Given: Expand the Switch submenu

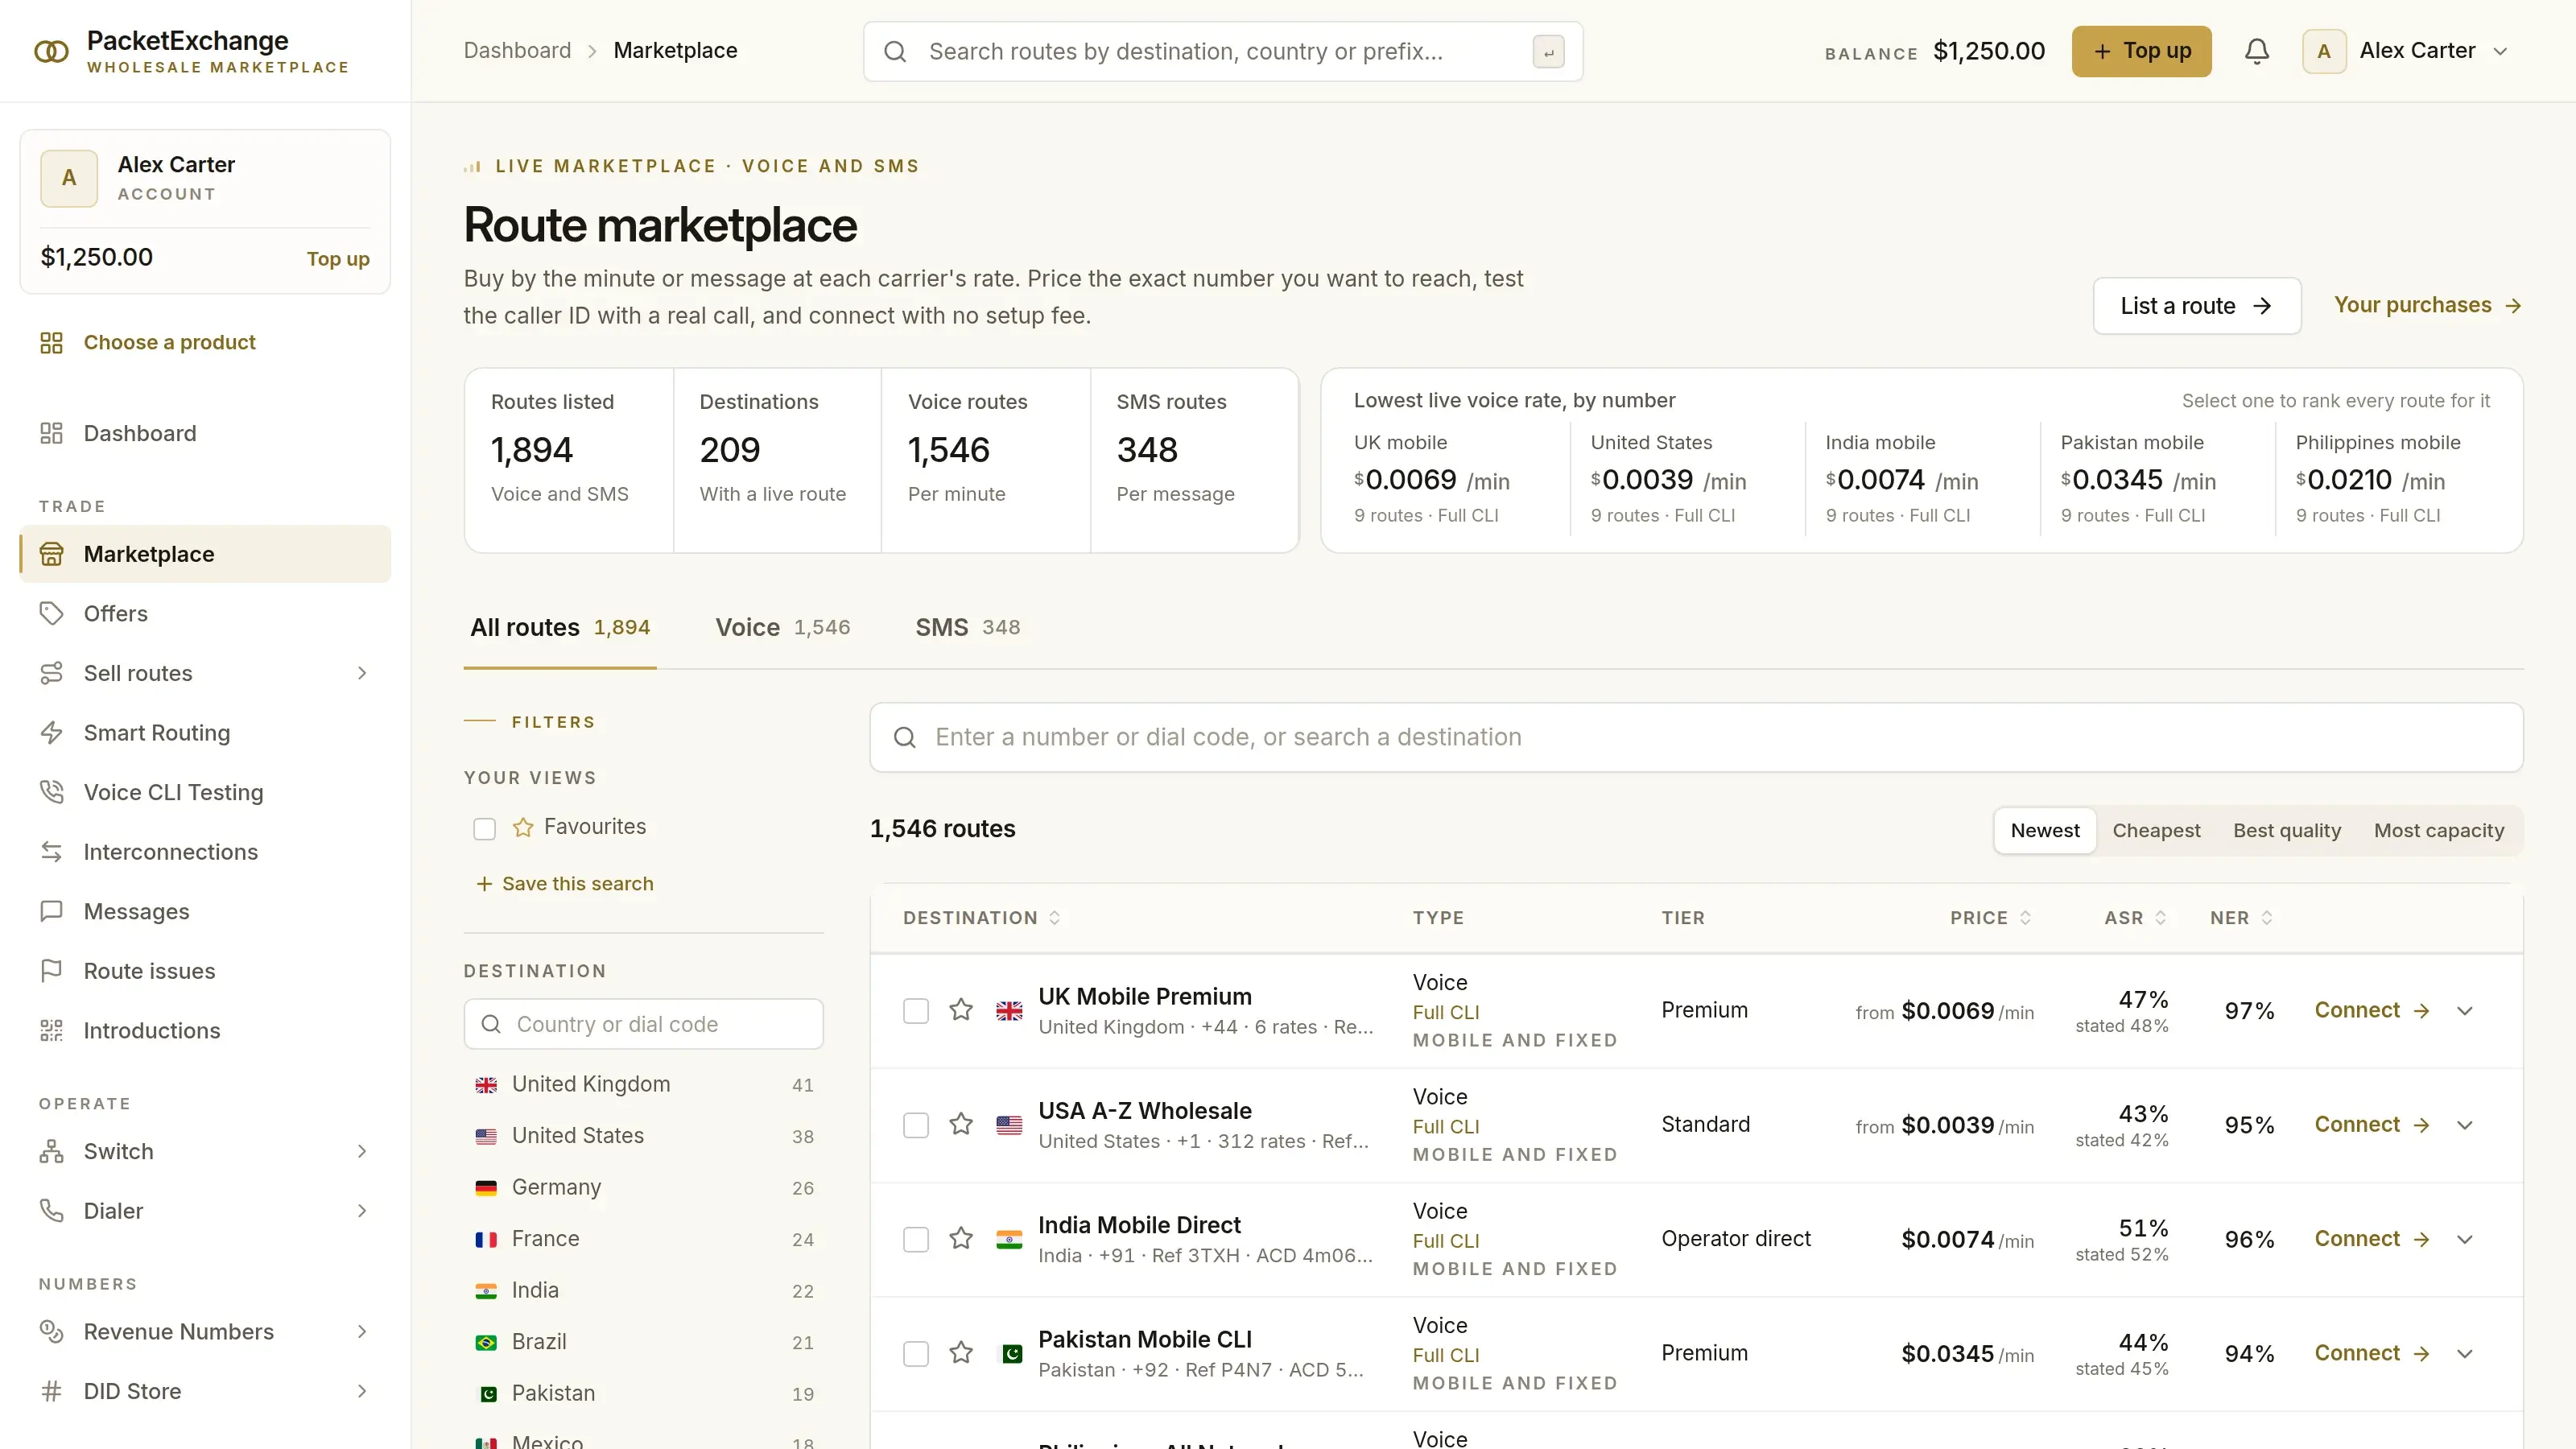Looking at the screenshot, I should [x=362, y=1151].
